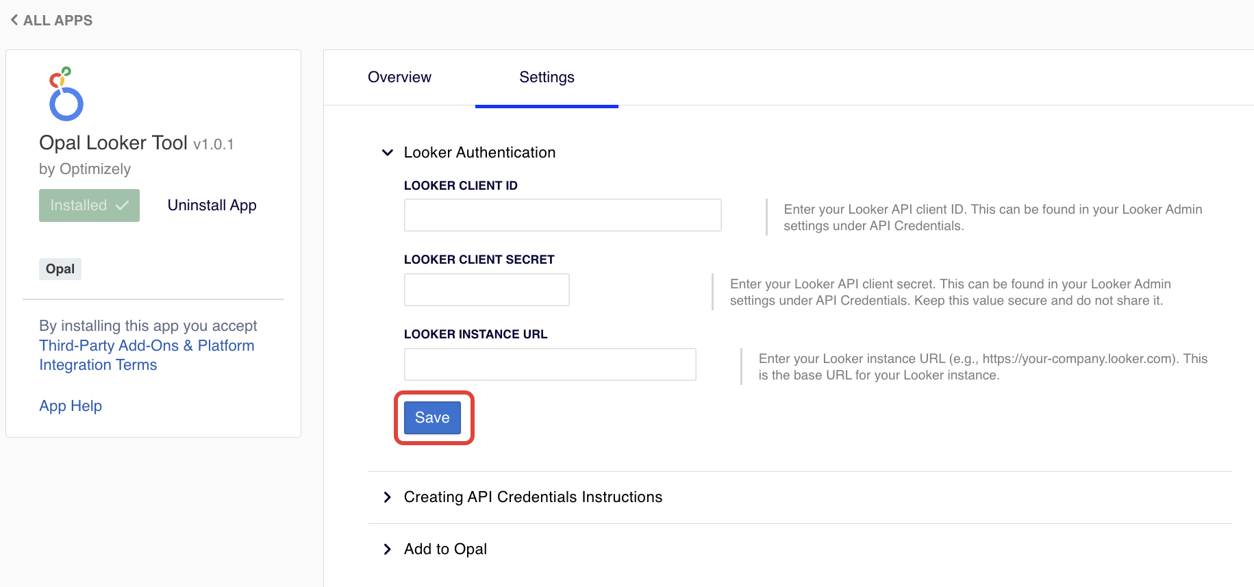Click the Looker Authentication section heading
Image resolution: width=1254 pixels, height=587 pixels.
(479, 153)
